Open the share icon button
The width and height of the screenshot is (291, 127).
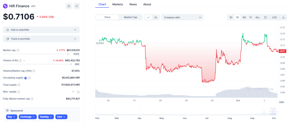pos(77,6)
